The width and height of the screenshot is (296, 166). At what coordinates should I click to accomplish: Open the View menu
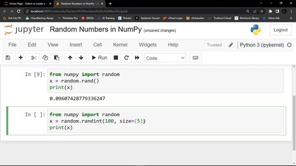click(53, 45)
